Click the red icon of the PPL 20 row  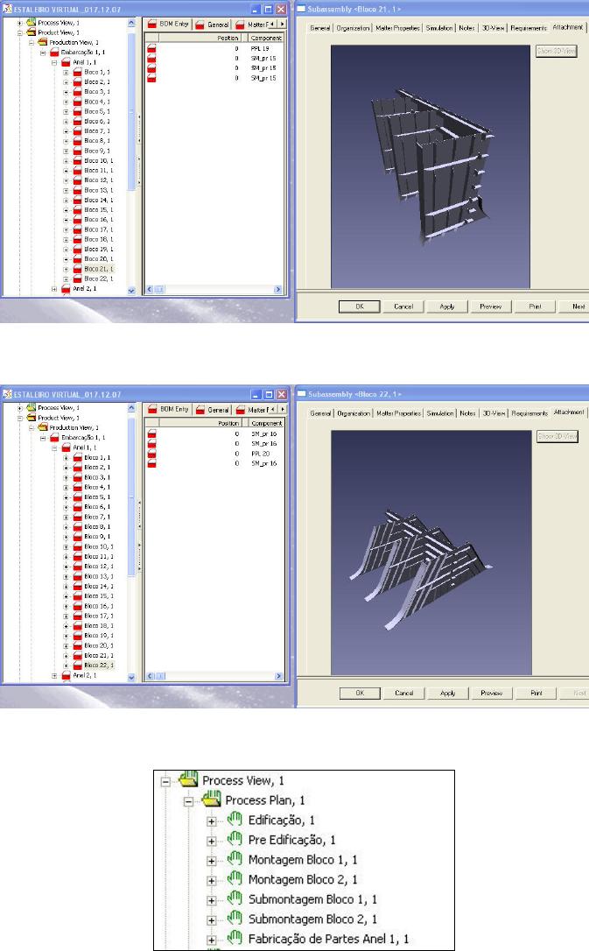tap(151, 454)
